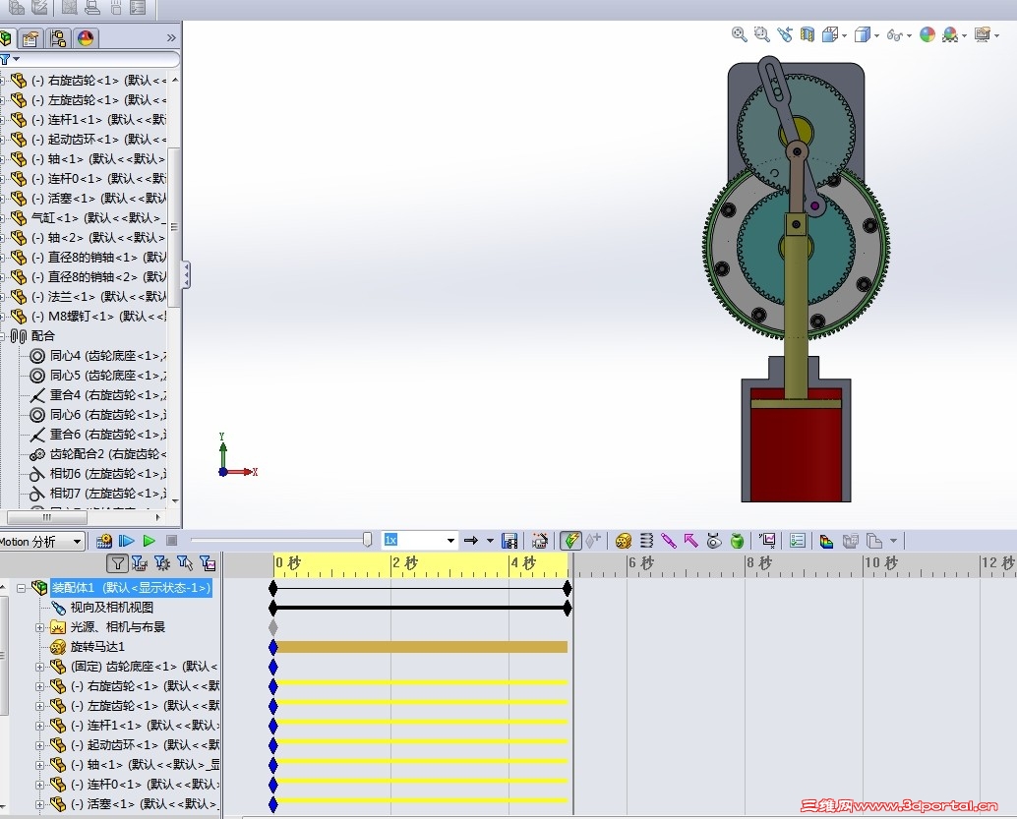The width and height of the screenshot is (1017, 819).
Task: Select 气缸<1> in feature tree
Action: 98,218
